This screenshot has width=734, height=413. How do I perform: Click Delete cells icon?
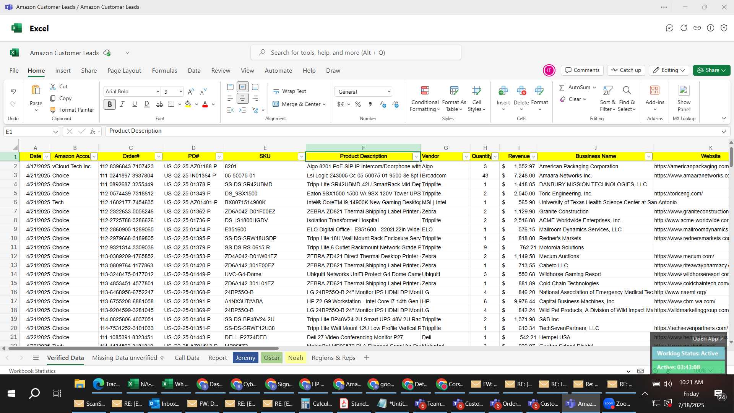coord(521,91)
